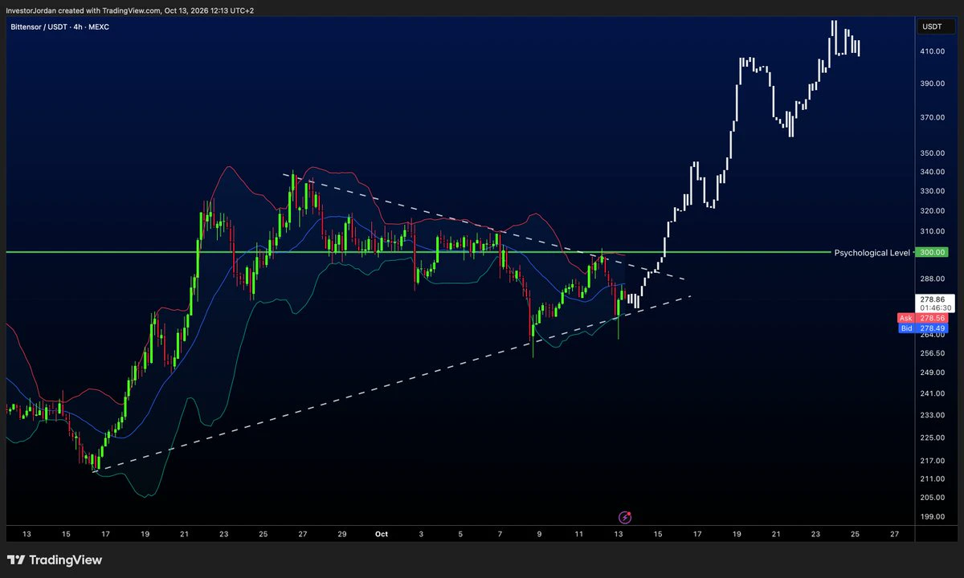964x578 pixels.
Task: Click the lightning bolt event icon
Action: pos(625,518)
